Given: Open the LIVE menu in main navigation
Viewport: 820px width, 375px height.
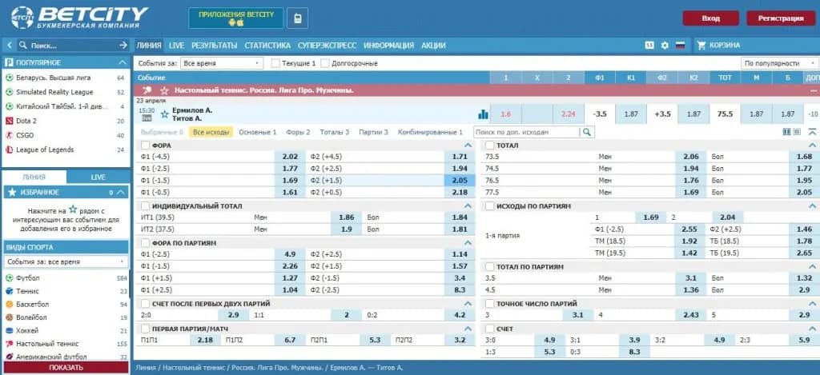Looking at the screenshot, I should click(x=176, y=46).
